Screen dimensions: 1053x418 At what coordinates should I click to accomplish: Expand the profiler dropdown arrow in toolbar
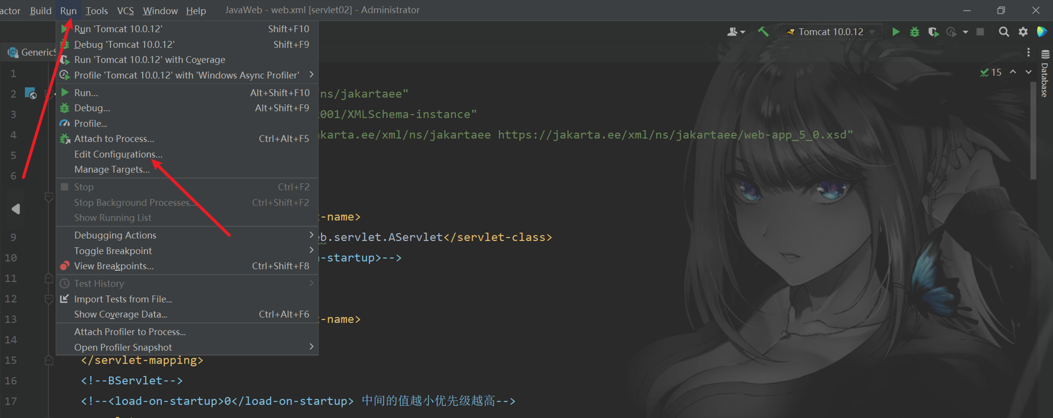click(965, 32)
